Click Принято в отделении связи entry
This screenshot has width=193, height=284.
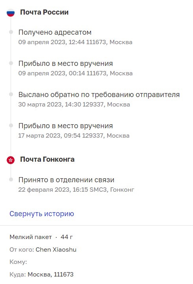tap(66, 180)
